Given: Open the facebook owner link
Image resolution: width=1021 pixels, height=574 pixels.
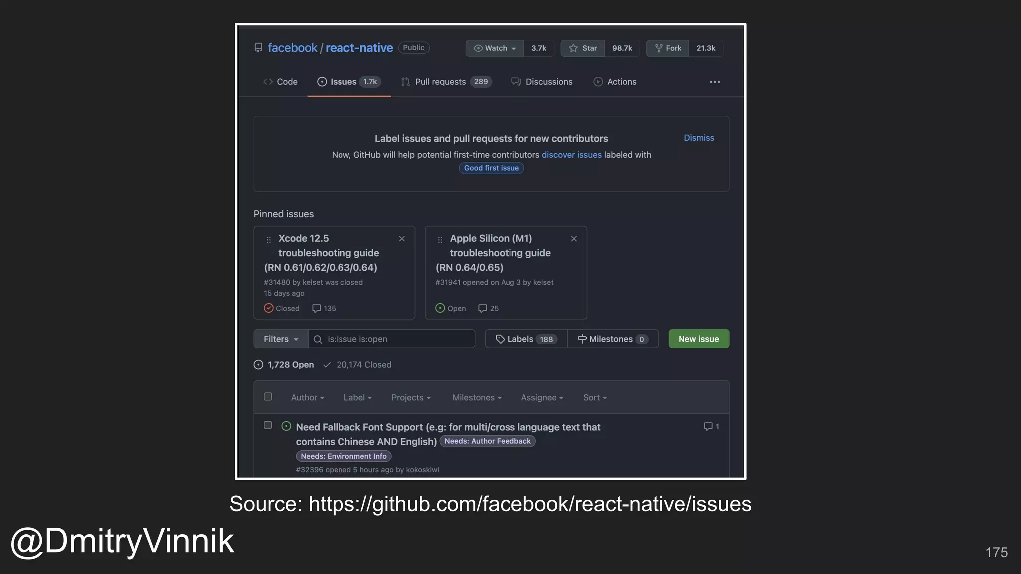Looking at the screenshot, I should [x=292, y=48].
